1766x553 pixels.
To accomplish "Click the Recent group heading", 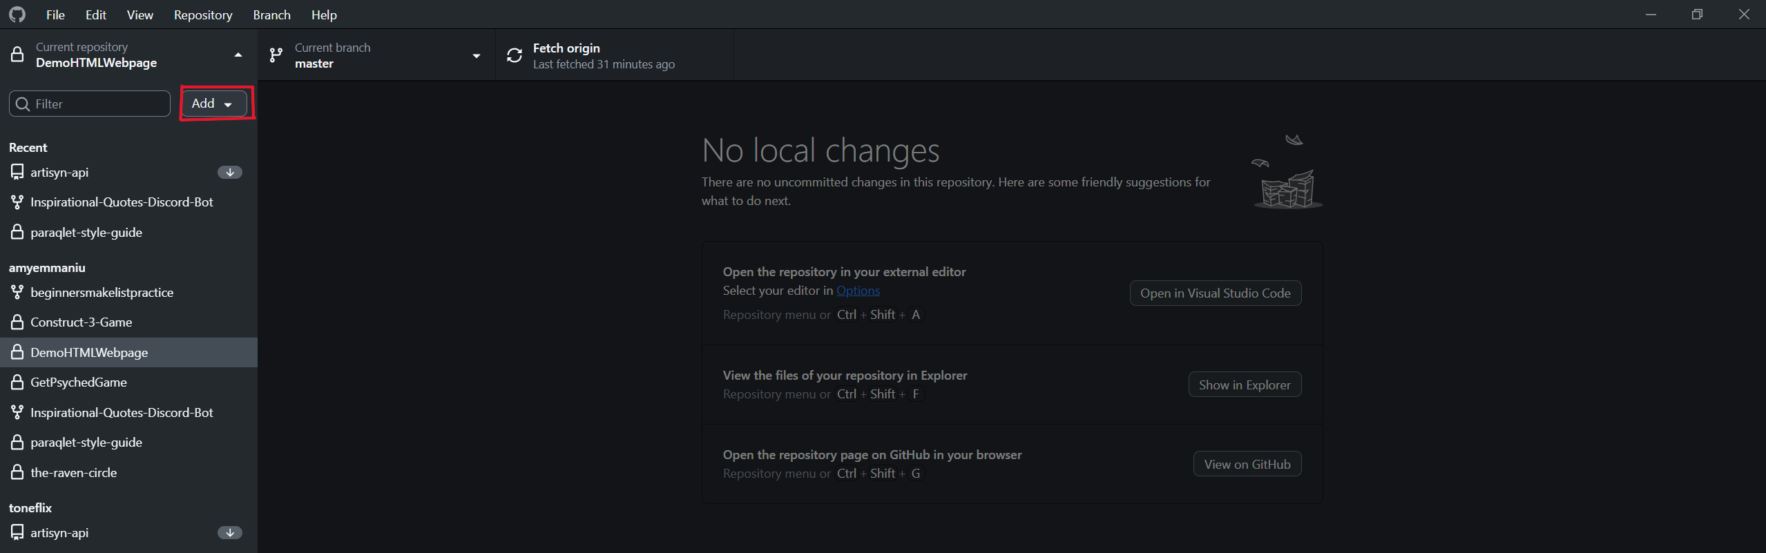I will 28,147.
